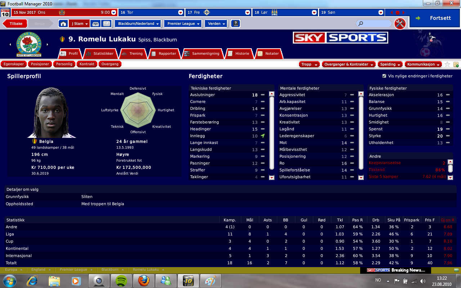This screenshot has width=461, height=288.
Task: Open the Premier League toolbar dropdown
Action: (183, 24)
